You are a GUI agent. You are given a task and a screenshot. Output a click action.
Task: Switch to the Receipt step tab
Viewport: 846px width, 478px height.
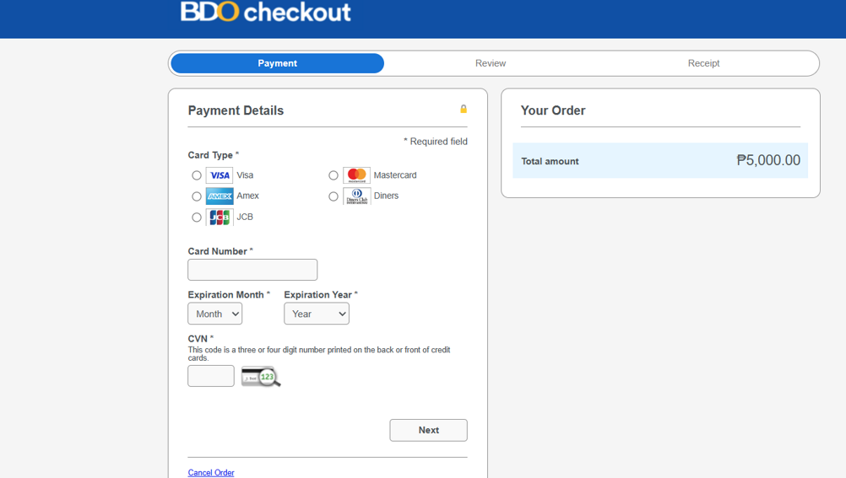(x=703, y=63)
